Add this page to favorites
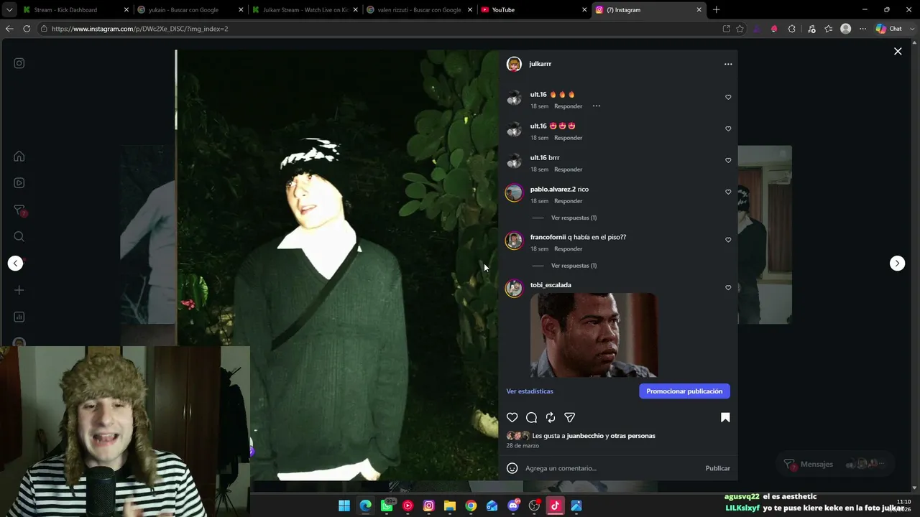The width and height of the screenshot is (920, 517). point(740,29)
